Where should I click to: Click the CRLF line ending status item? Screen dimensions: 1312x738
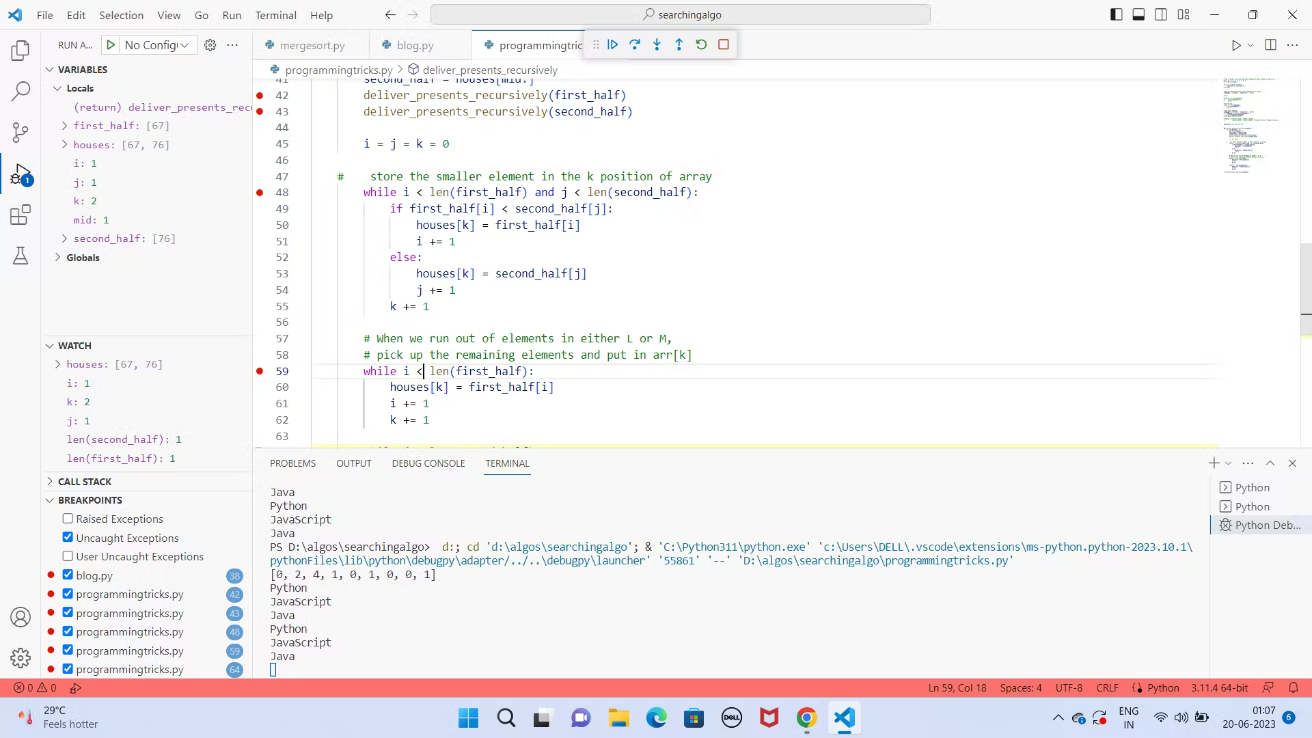pyautogui.click(x=1107, y=688)
